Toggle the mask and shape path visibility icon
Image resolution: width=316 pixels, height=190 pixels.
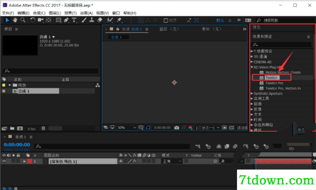[x=148, y=128]
